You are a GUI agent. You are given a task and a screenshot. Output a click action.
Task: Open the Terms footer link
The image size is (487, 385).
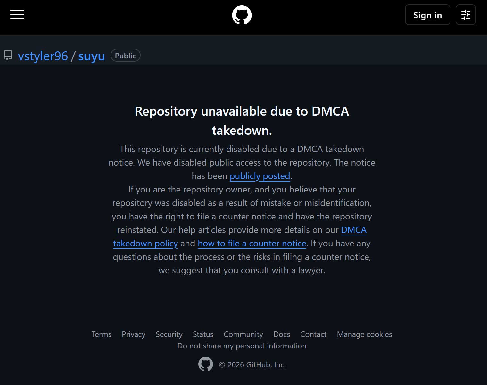[102, 334]
